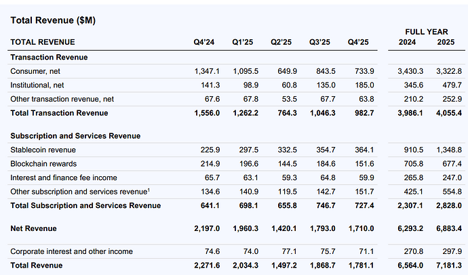Click the 'Institutional, net' row label

[37, 85]
